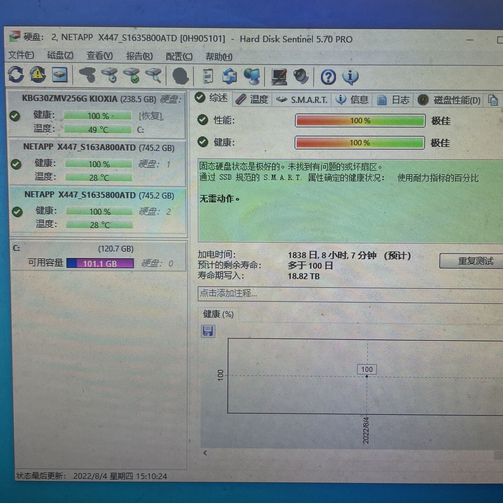
Task: Click the first dark disk test icon
Action: (87, 75)
